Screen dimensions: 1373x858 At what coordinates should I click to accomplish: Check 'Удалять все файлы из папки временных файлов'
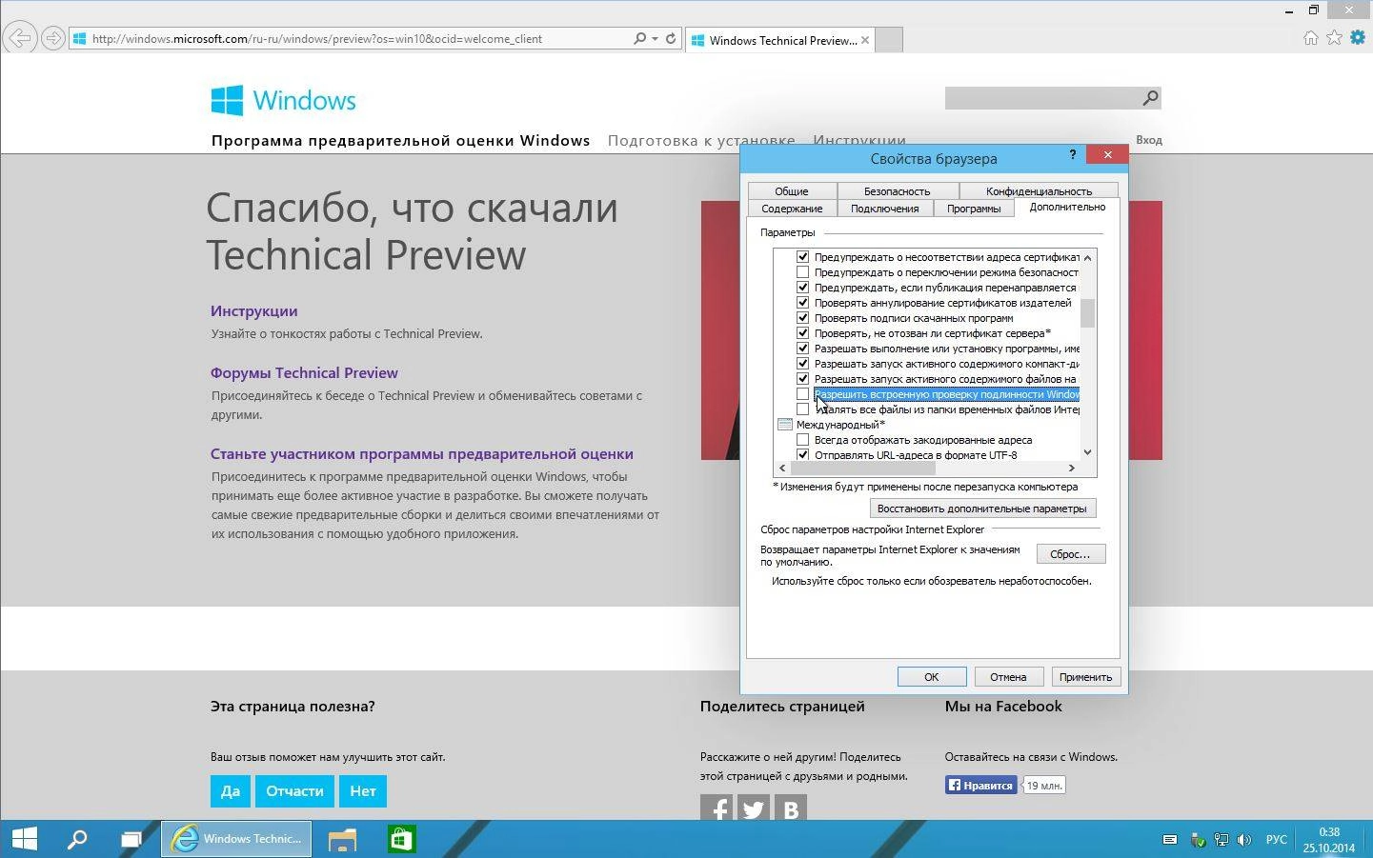pos(802,409)
